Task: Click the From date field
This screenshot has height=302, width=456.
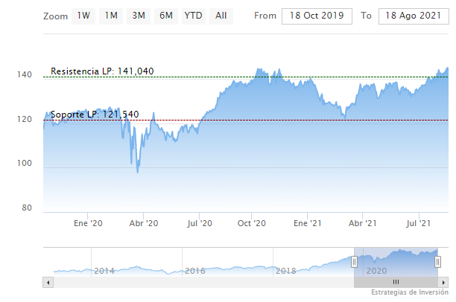Action: 316,16
